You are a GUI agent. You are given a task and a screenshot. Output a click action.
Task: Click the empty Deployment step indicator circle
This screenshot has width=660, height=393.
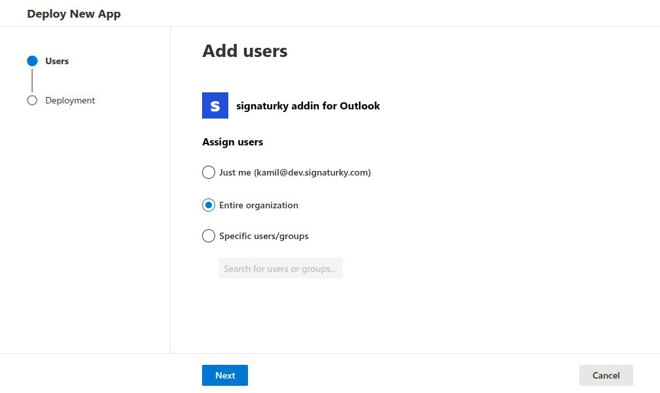click(32, 100)
